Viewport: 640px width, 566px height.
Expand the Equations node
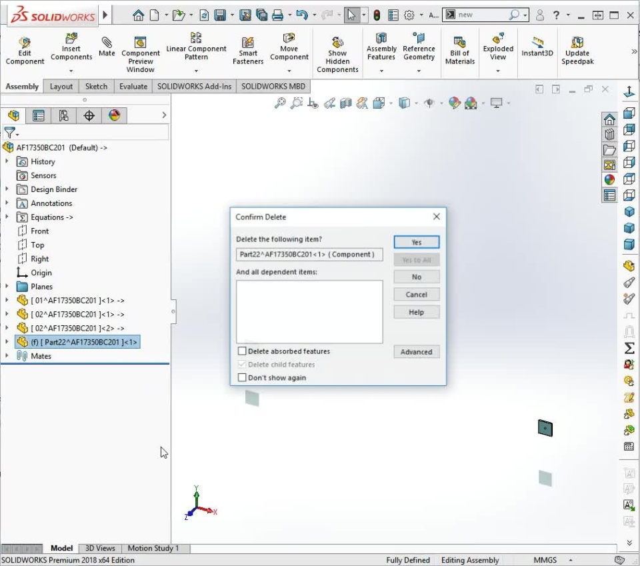coord(7,217)
